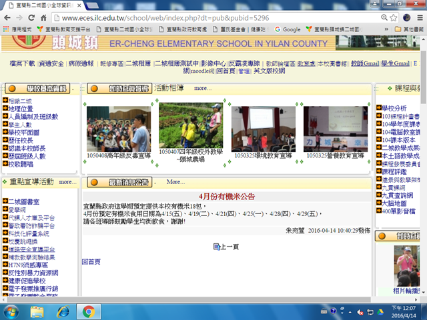This screenshot has width=427, height=320.
Task: Open the muted volume tray icon
Action: click(360, 312)
